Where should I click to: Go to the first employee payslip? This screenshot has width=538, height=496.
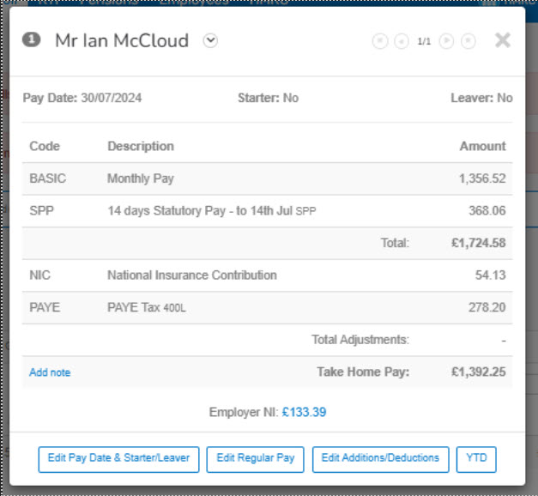[x=380, y=41]
